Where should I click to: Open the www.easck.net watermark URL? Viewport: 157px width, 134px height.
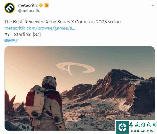coord(142,131)
